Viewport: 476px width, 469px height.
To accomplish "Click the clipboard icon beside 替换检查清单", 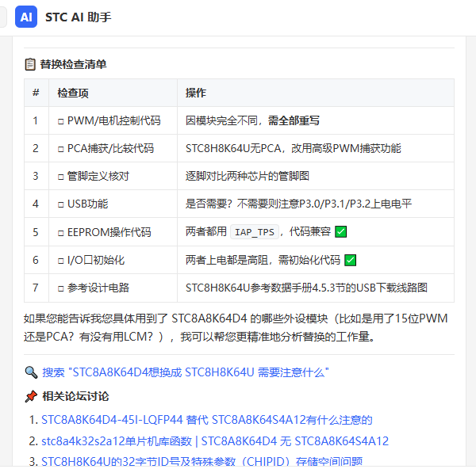I will (30, 64).
